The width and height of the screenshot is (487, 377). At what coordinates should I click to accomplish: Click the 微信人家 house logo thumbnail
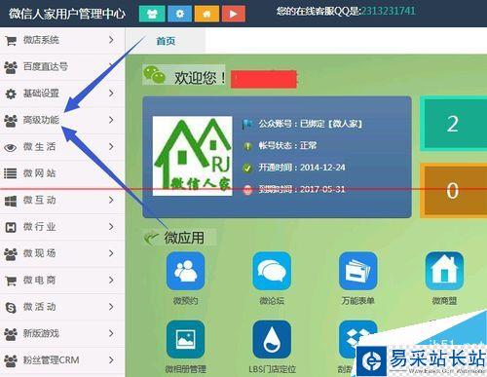coord(193,156)
